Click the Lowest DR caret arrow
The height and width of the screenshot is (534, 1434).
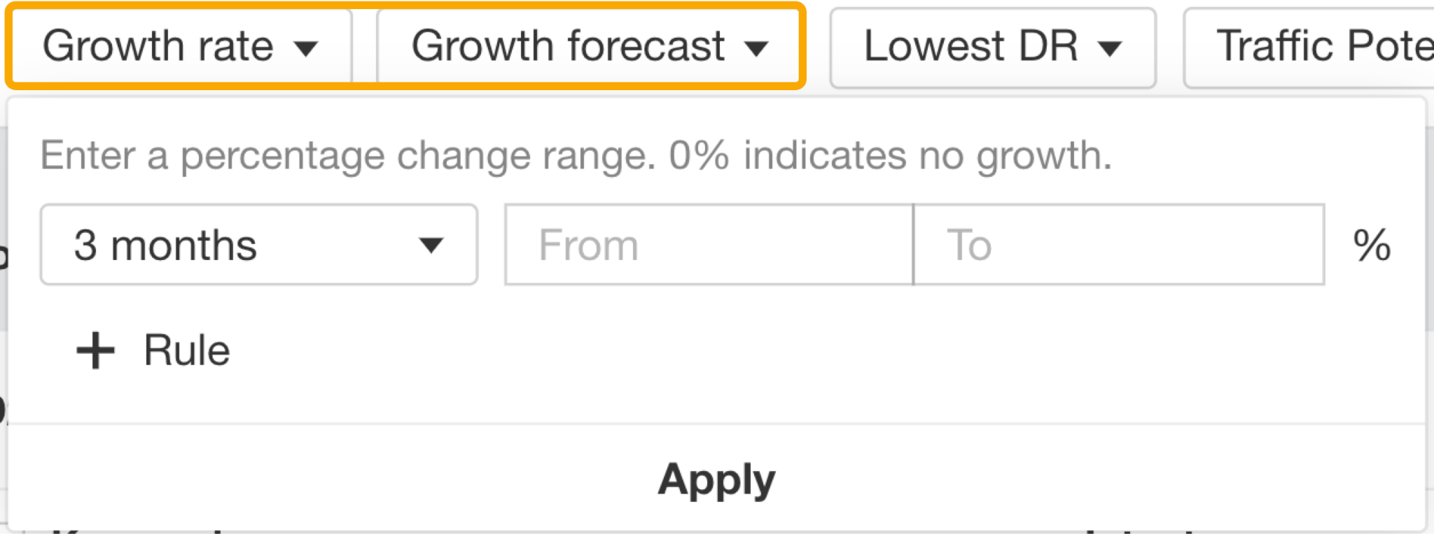point(1110,48)
